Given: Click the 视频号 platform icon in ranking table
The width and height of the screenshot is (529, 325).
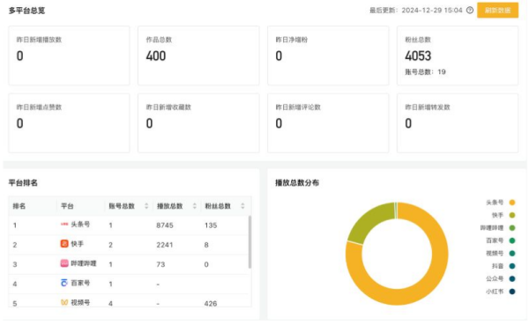Looking at the screenshot, I should point(64,302).
